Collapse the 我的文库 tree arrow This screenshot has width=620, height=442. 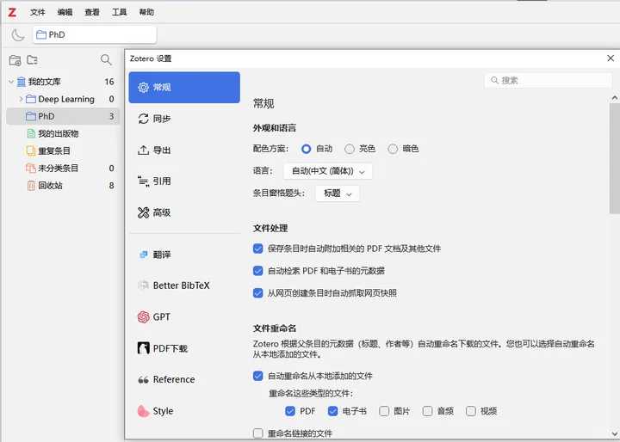point(11,82)
